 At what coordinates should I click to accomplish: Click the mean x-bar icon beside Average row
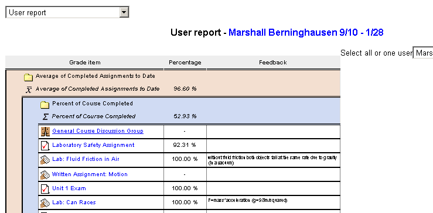[x=29, y=90]
